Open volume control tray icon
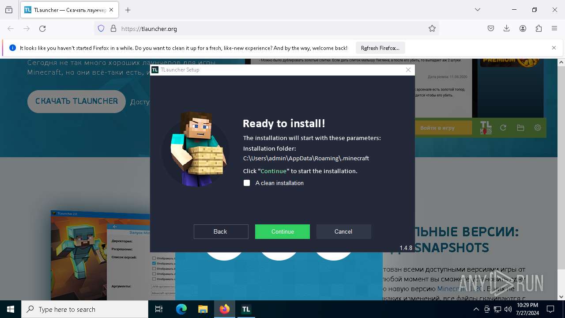This screenshot has height=318, width=565. click(508, 309)
